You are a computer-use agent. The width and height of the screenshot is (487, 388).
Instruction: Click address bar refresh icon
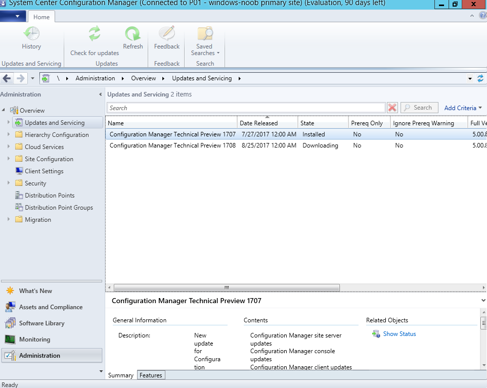480,78
